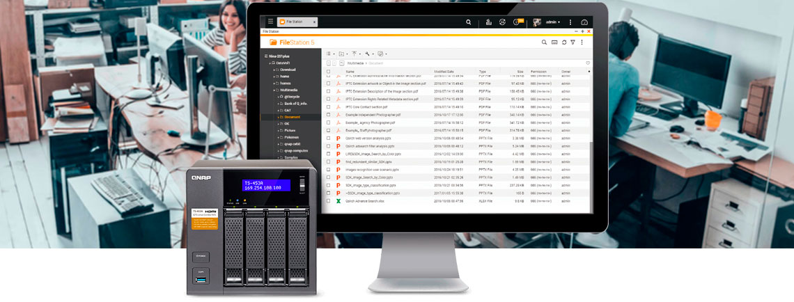Tick the checkbox for Qsirch Advance Search.xlsx
Screen dimensions: 794x302
329,200
